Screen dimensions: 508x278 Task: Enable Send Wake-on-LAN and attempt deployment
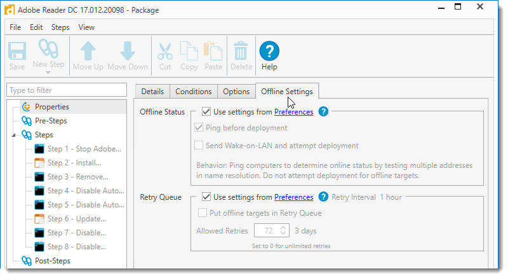(199, 145)
